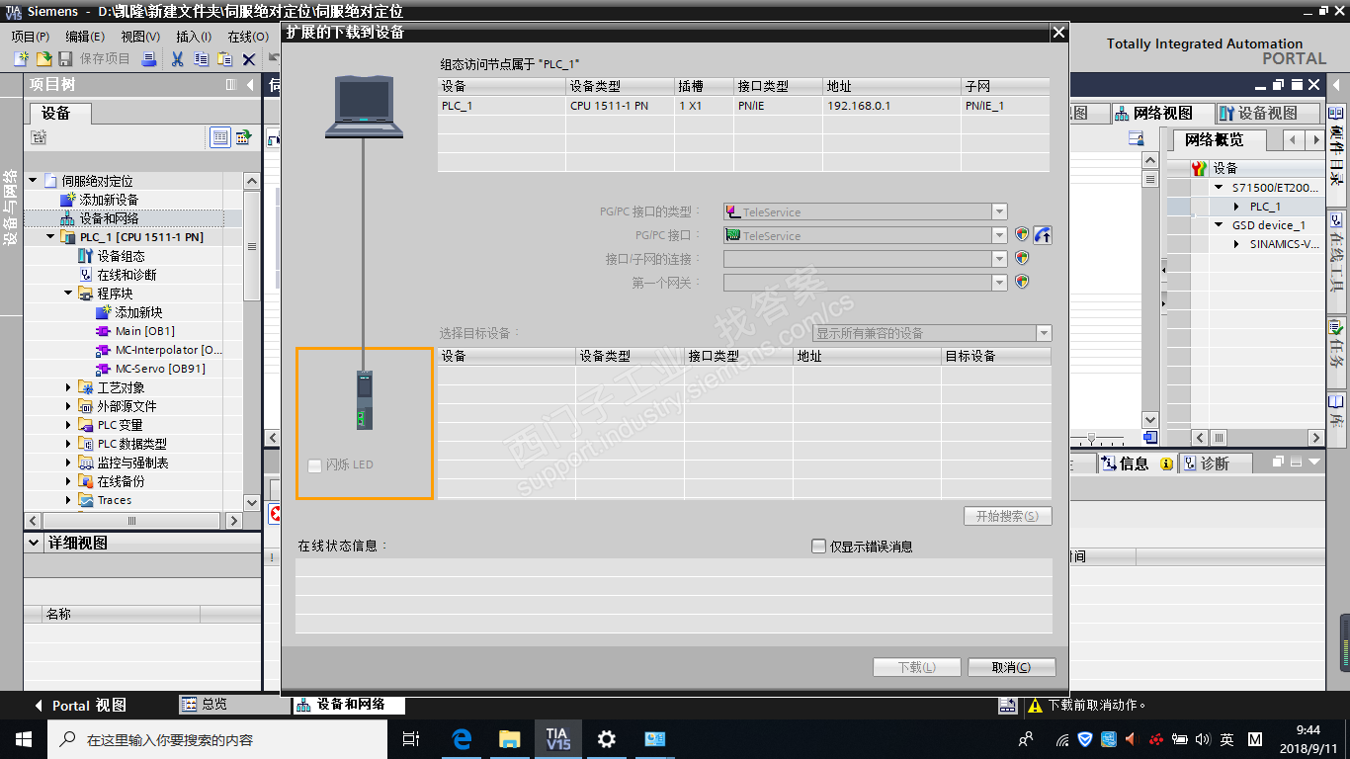Click the configure interface icon beside PG/PC接口

pyautogui.click(x=1043, y=235)
